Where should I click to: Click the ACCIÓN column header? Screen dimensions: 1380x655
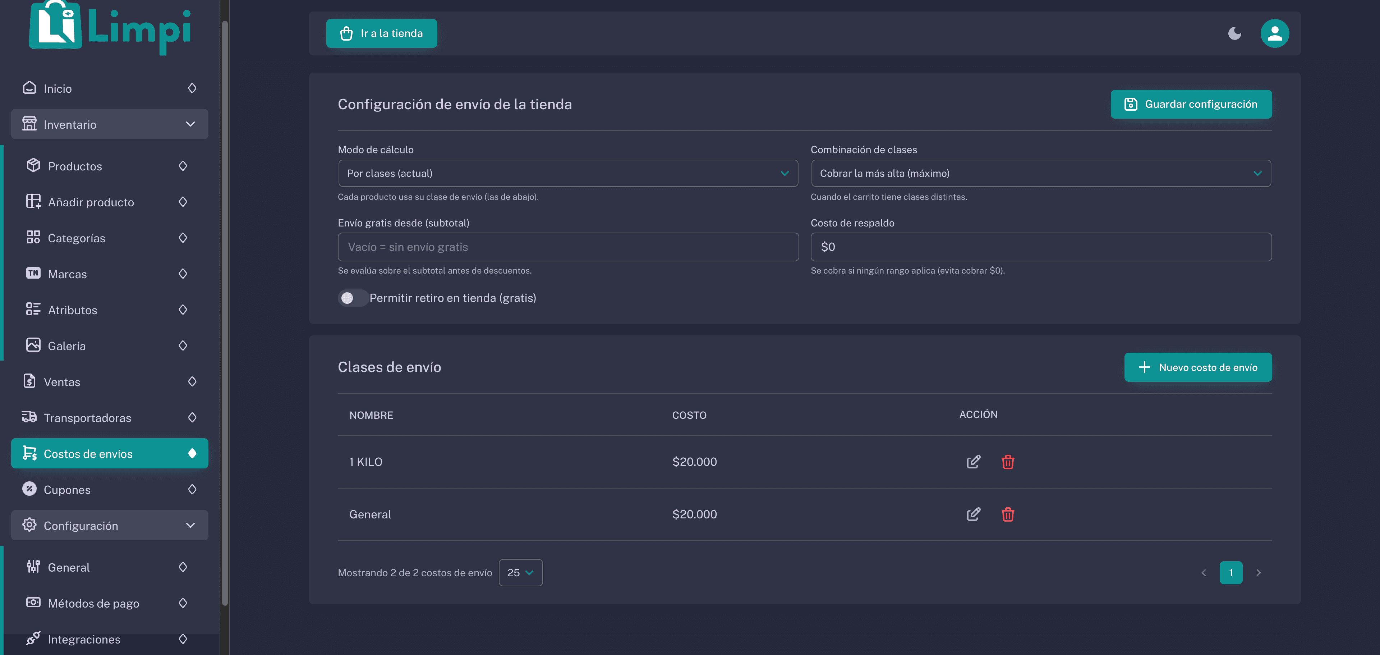[x=978, y=414]
